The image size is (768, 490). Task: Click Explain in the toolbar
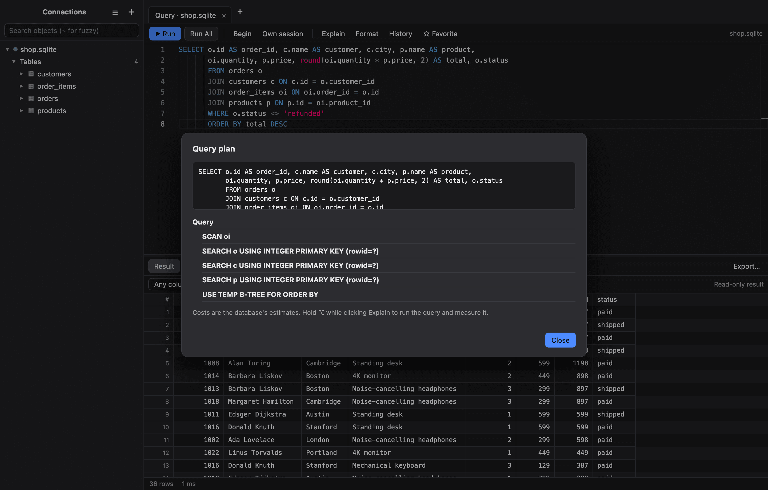(333, 34)
